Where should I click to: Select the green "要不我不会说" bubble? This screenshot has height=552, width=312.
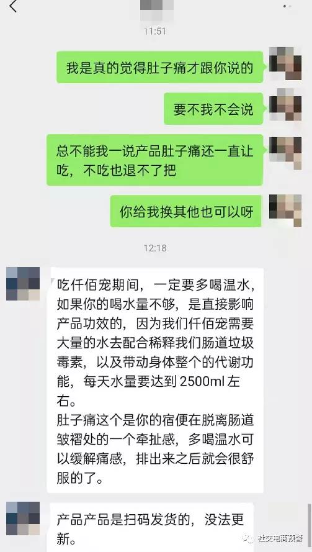[x=213, y=109]
